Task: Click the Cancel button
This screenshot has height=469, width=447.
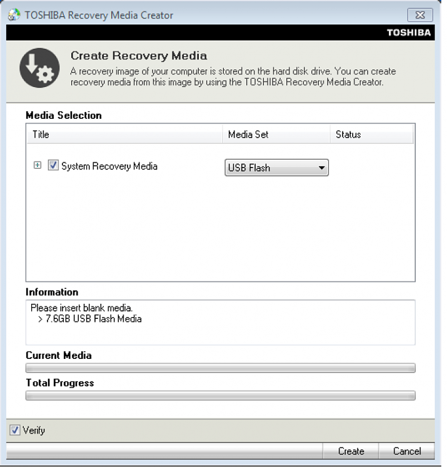Action: (x=406, y=451)
